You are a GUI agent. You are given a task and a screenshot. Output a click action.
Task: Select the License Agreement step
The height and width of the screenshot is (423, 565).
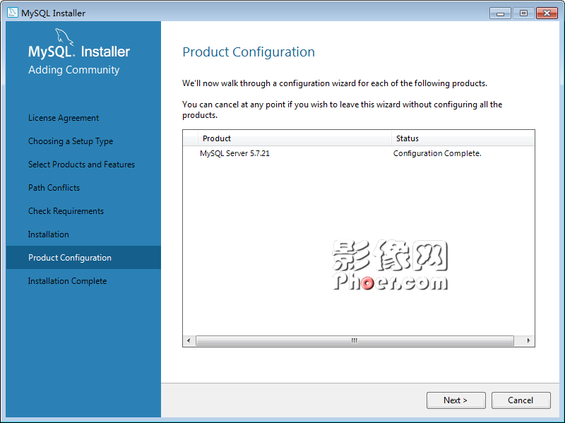(x=64, y=118)
